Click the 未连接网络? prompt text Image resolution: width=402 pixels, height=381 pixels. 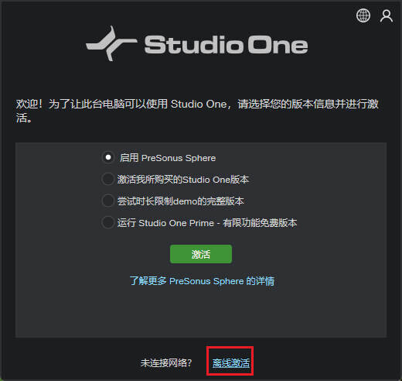[166, 363]
